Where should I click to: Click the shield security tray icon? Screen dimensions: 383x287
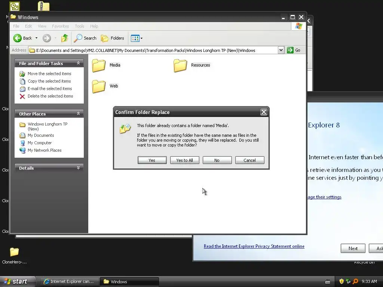click(x=341, y=282)
